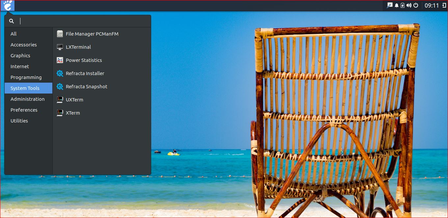Select the Administration category

tap(27, 99)
